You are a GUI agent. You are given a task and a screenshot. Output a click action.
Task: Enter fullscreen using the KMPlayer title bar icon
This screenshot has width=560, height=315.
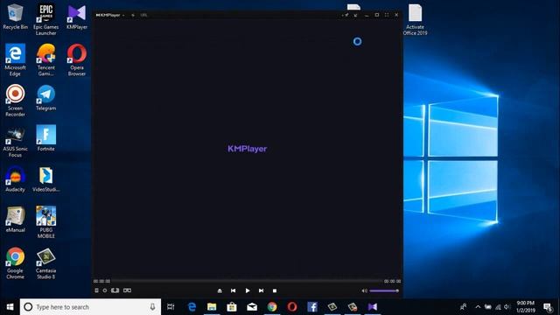[387, 15]
